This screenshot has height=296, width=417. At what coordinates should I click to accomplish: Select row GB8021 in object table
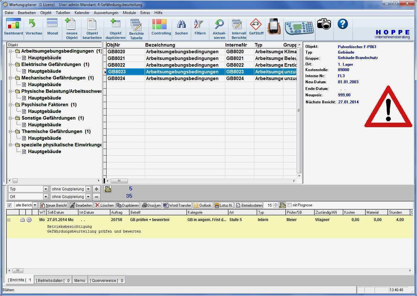click(116, 58)
